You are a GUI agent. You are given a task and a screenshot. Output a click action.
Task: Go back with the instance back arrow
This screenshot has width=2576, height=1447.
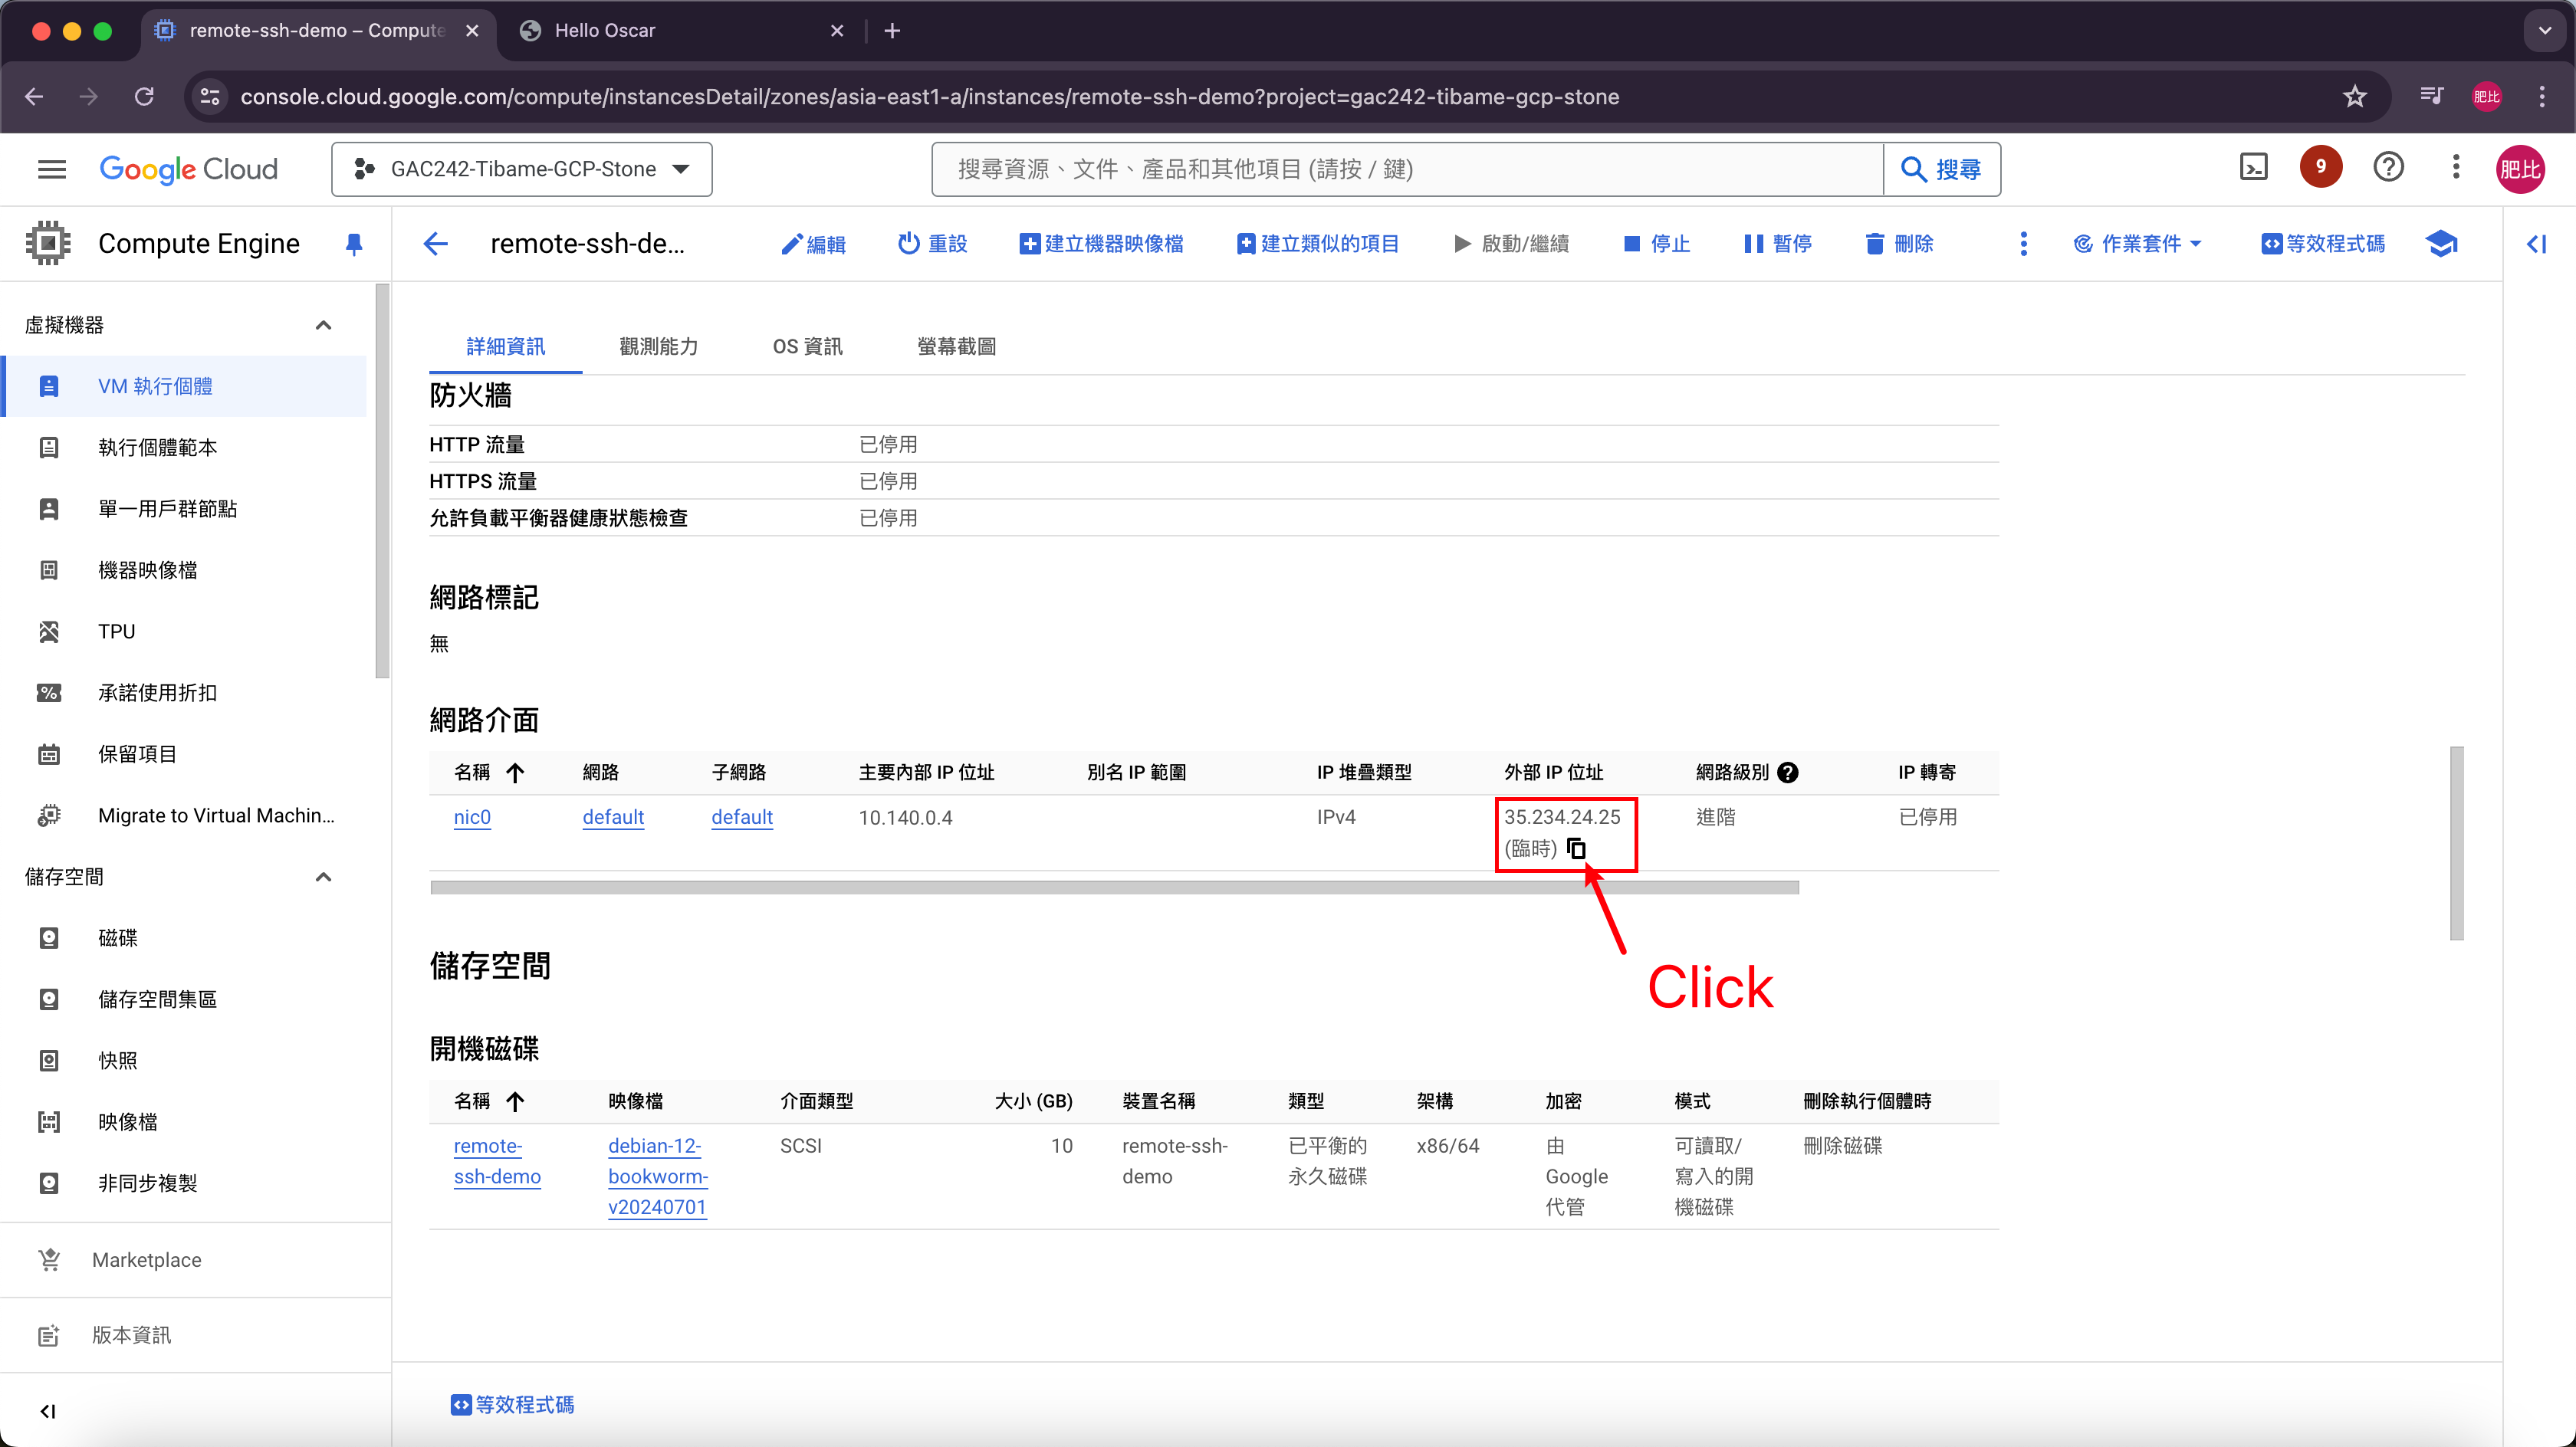436,244
